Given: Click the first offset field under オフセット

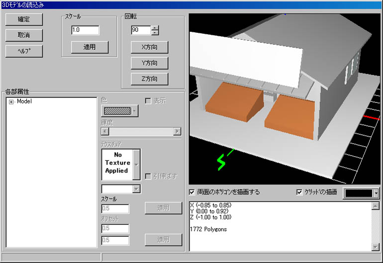Looking at the screenshot, I should (115, 228).
